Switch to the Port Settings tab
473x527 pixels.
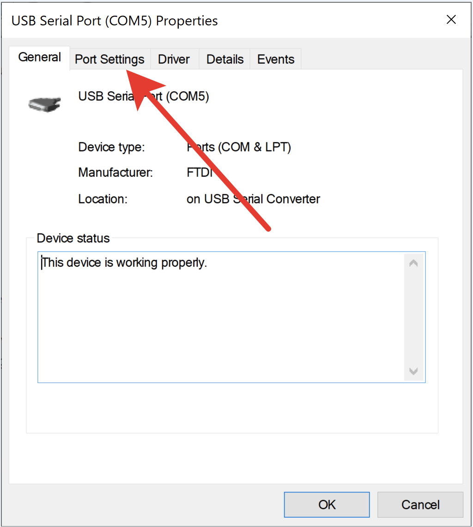(109, 60)
